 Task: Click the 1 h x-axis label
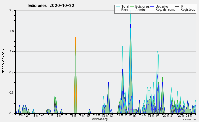(x=21, y=115)
